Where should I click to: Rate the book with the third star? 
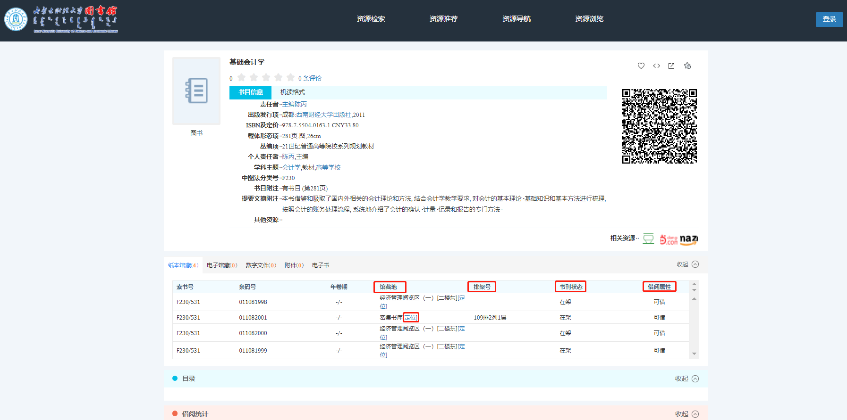point(266,78)
